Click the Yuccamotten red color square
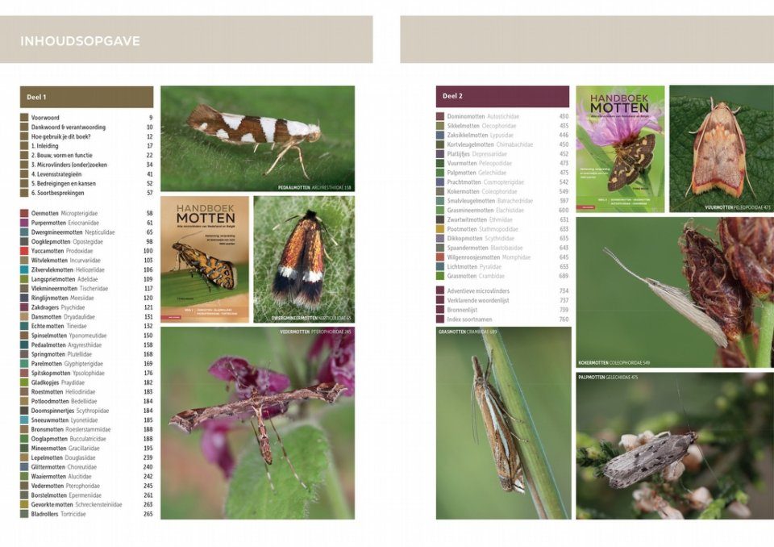The image size is (774, 547). 25,251
